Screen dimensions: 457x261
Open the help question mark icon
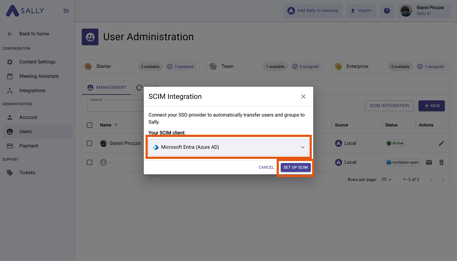click(x=387, y=10)
